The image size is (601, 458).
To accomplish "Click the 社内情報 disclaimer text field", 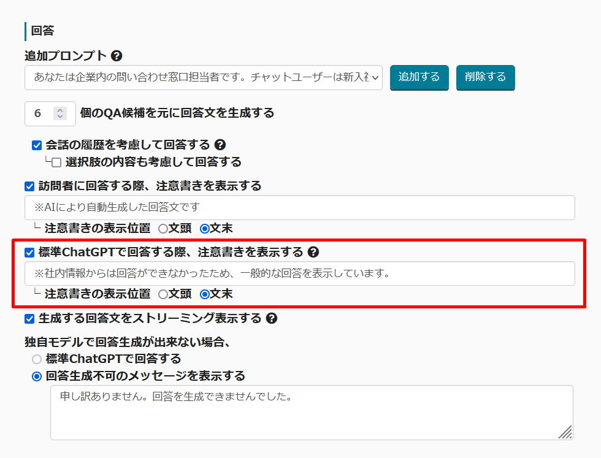I will (299, 273).
